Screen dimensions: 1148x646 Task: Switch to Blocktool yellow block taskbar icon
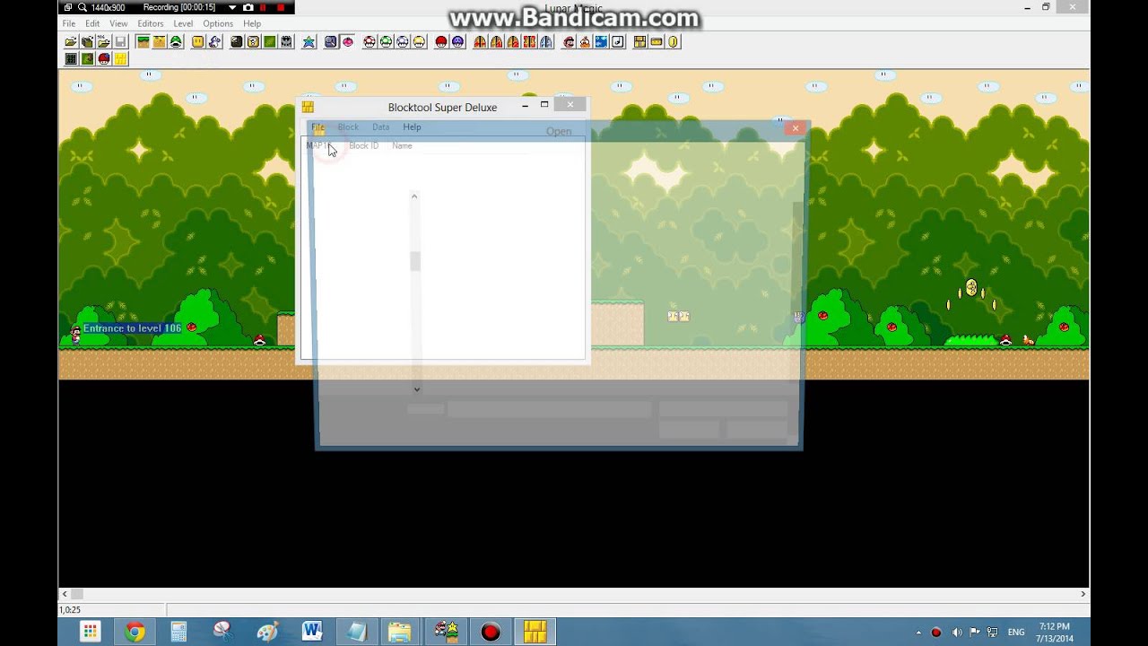[535, 632]
